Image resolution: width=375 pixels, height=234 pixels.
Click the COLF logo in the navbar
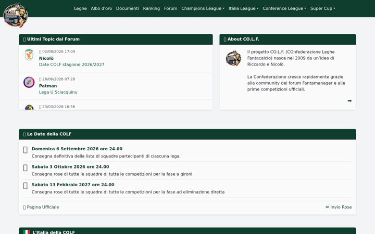(16, 15)
